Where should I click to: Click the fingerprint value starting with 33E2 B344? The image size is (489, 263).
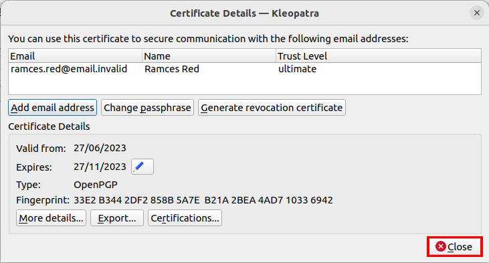(203, 200)
